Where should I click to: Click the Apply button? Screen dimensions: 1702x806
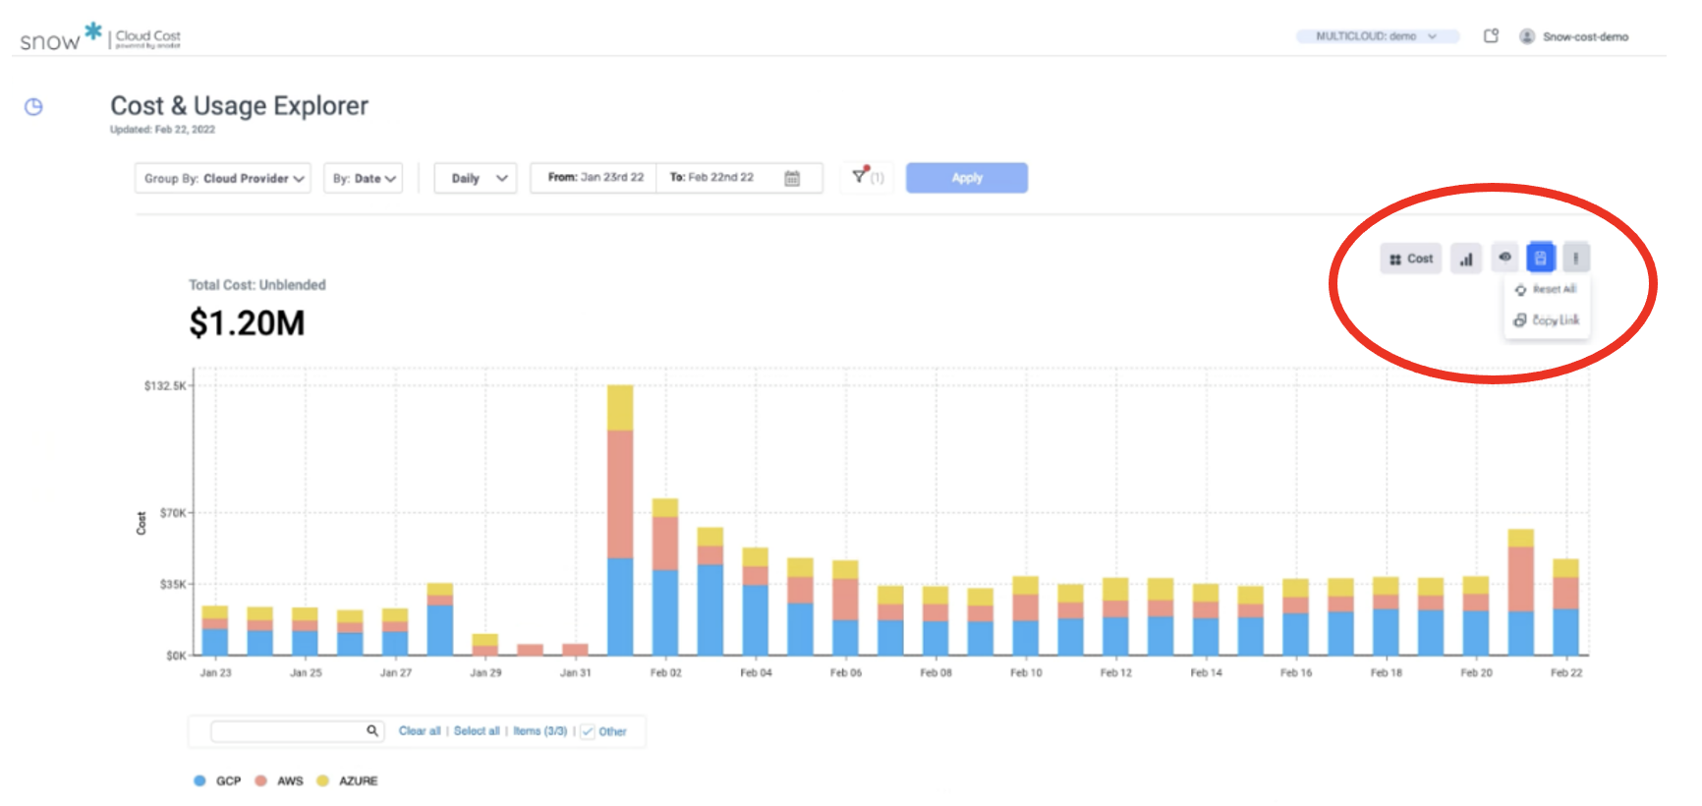coord(967,178)
